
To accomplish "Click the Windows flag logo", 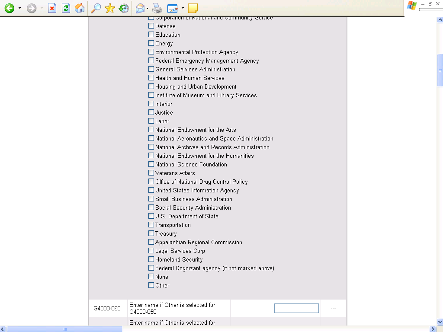I will point(411,6).
